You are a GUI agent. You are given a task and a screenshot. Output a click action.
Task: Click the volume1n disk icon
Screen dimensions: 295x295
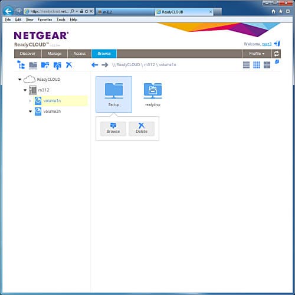click(x=38, y=101)
